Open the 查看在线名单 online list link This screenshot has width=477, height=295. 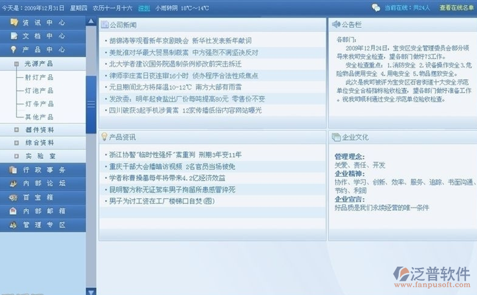[456, 8]
